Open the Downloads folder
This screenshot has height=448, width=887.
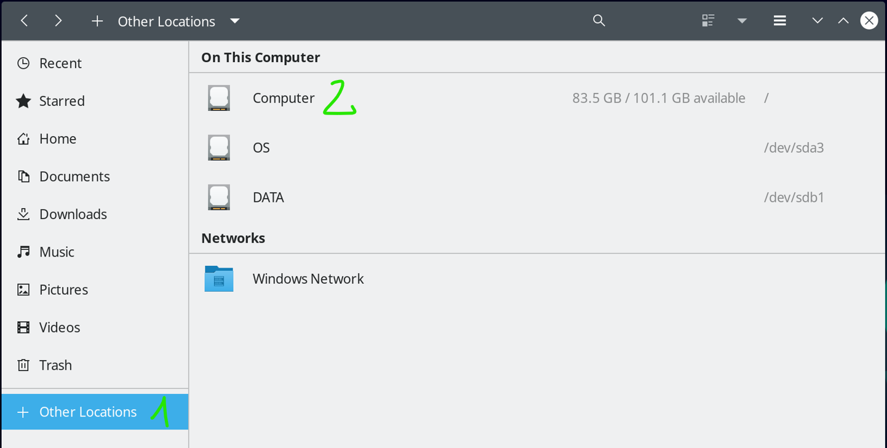coord(73,214)
